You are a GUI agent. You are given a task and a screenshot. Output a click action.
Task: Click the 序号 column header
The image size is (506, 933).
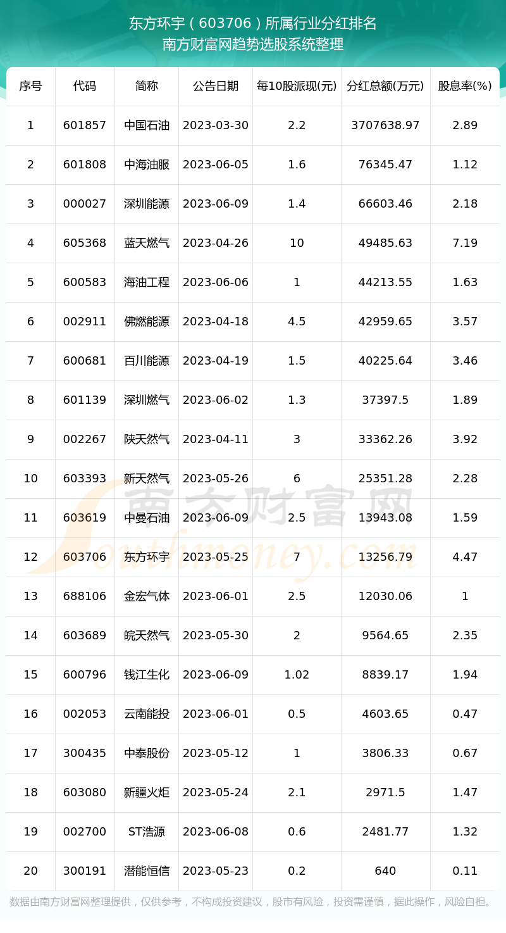click(30, 86)
